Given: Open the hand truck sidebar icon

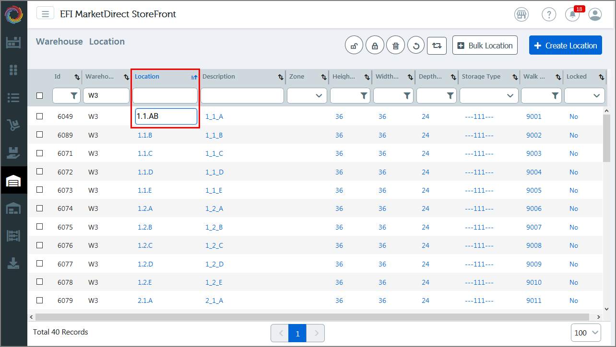Looking at the screenshot, I should (13, 125).
